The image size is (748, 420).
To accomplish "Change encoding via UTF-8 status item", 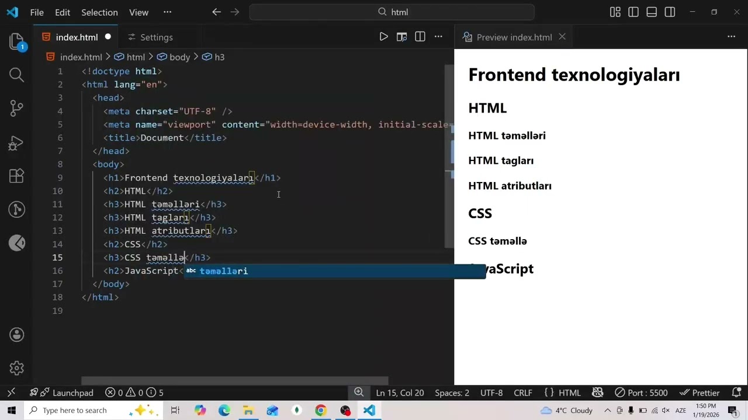I will click(491, 393).
